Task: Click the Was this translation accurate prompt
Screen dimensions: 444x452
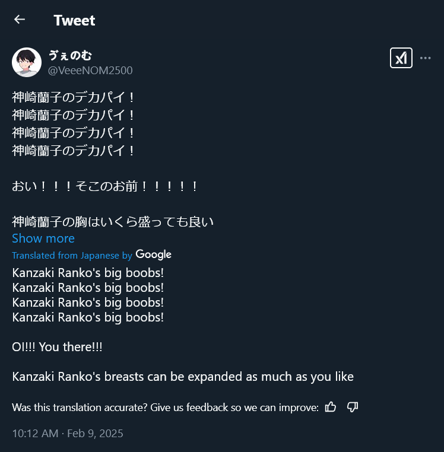Action: point(166,408)
